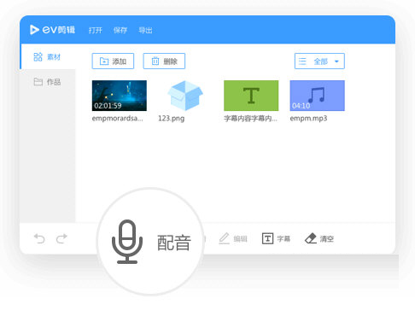Click the 清空 eraser tool
The image size is (415, 310).
tap(319, 238)
